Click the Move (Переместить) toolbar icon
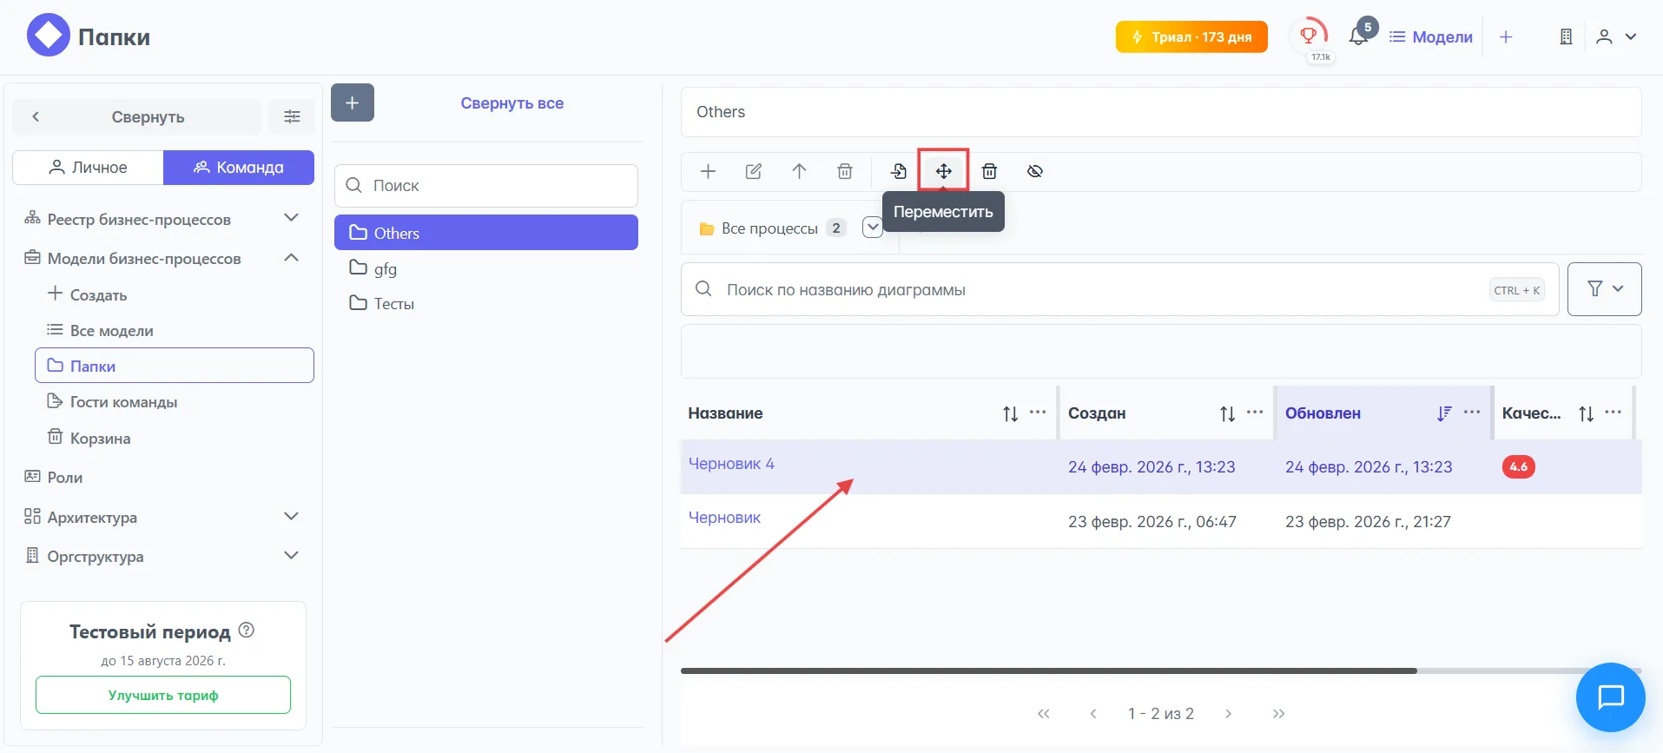Viewport: 1663px width, 753px height. pyautogui.click(x=943, y=171)
